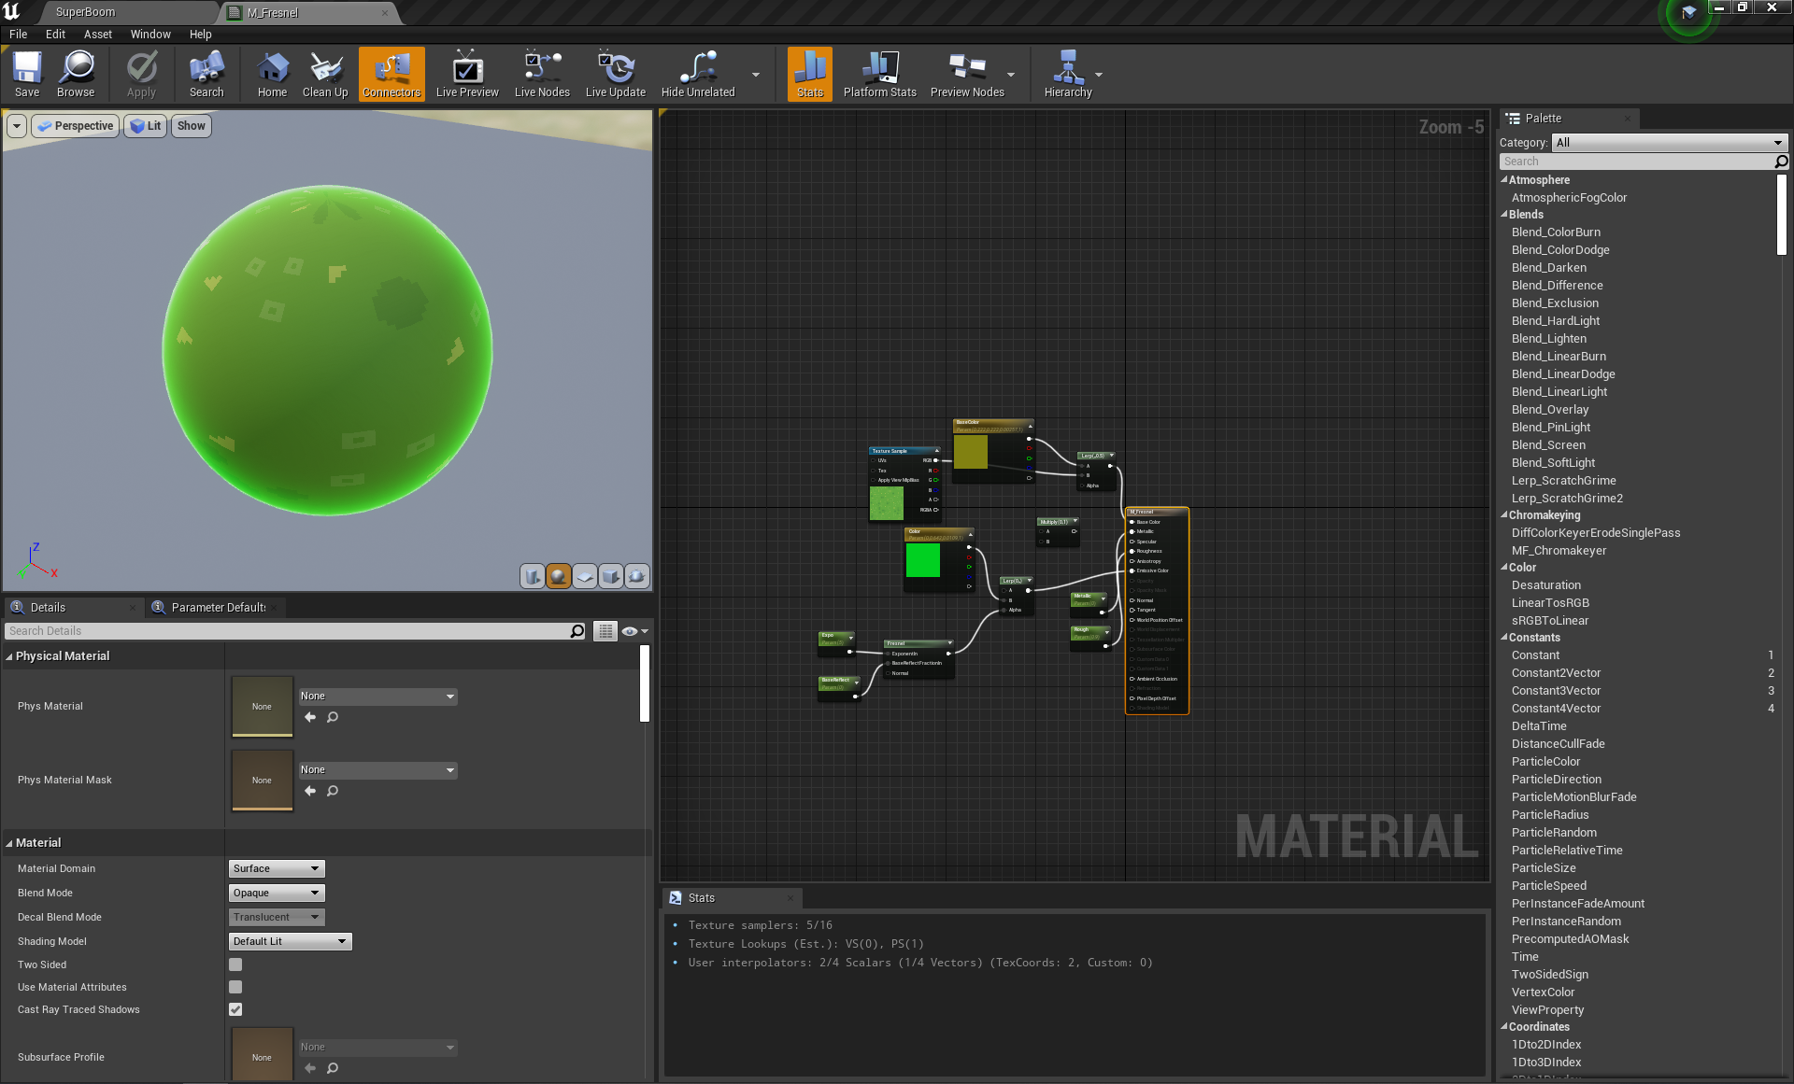
Task: Click the green Color node swatch
Action: pos(922,560)
